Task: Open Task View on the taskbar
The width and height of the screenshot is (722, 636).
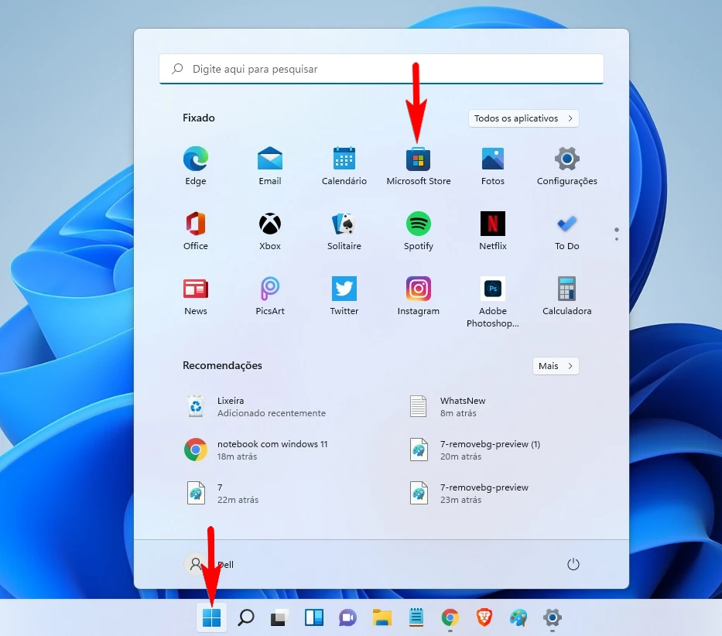Action: click(279, 617)
